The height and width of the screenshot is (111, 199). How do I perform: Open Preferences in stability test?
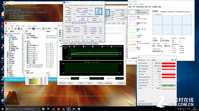coord(109,83)
